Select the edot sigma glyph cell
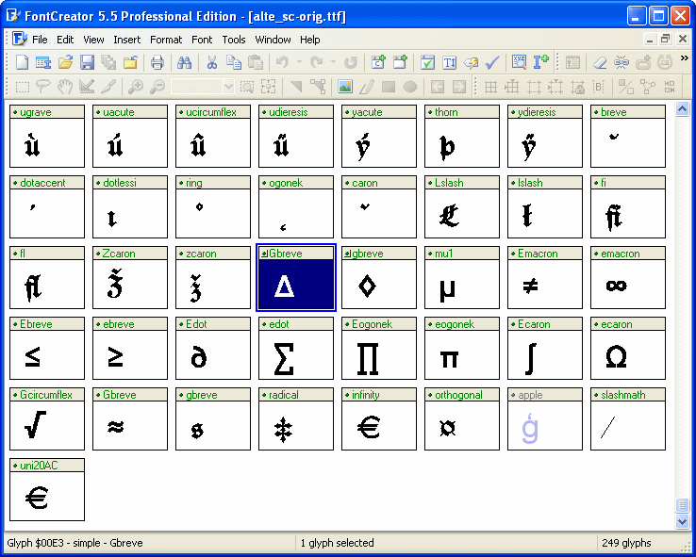Screen dimensions: 696x557 pos(296,348)
